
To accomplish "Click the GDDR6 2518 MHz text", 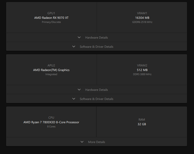I will click(x=142, y=22).
